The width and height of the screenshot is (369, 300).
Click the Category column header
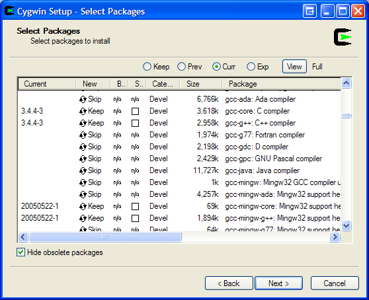[x=163, y=84]
